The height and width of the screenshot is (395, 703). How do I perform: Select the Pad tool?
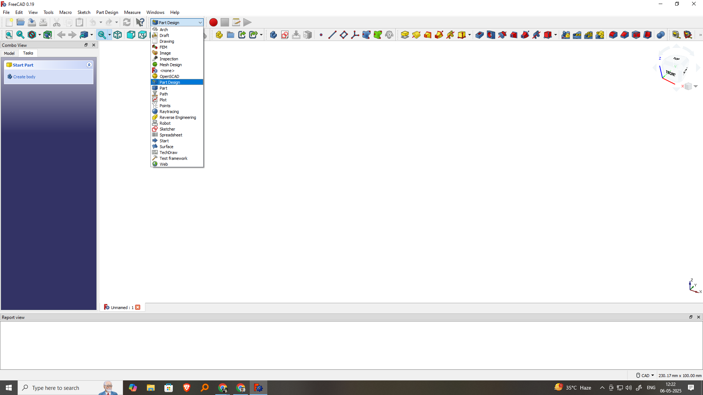tap(405, 35)
